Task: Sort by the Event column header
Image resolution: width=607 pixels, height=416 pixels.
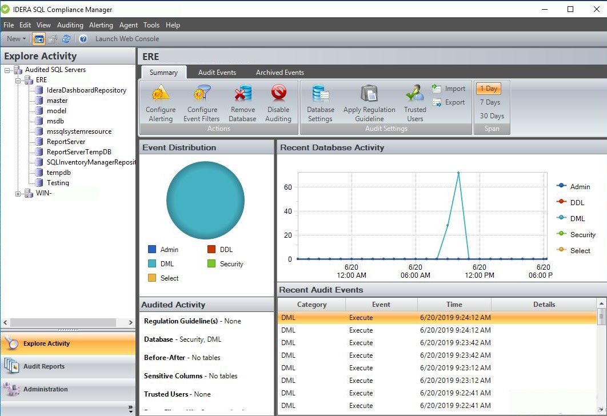Action: coord(381,305)
